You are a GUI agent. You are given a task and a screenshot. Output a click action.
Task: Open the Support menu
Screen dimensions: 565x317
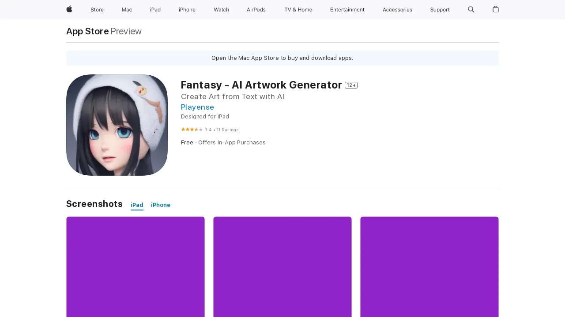click(440, 10)
